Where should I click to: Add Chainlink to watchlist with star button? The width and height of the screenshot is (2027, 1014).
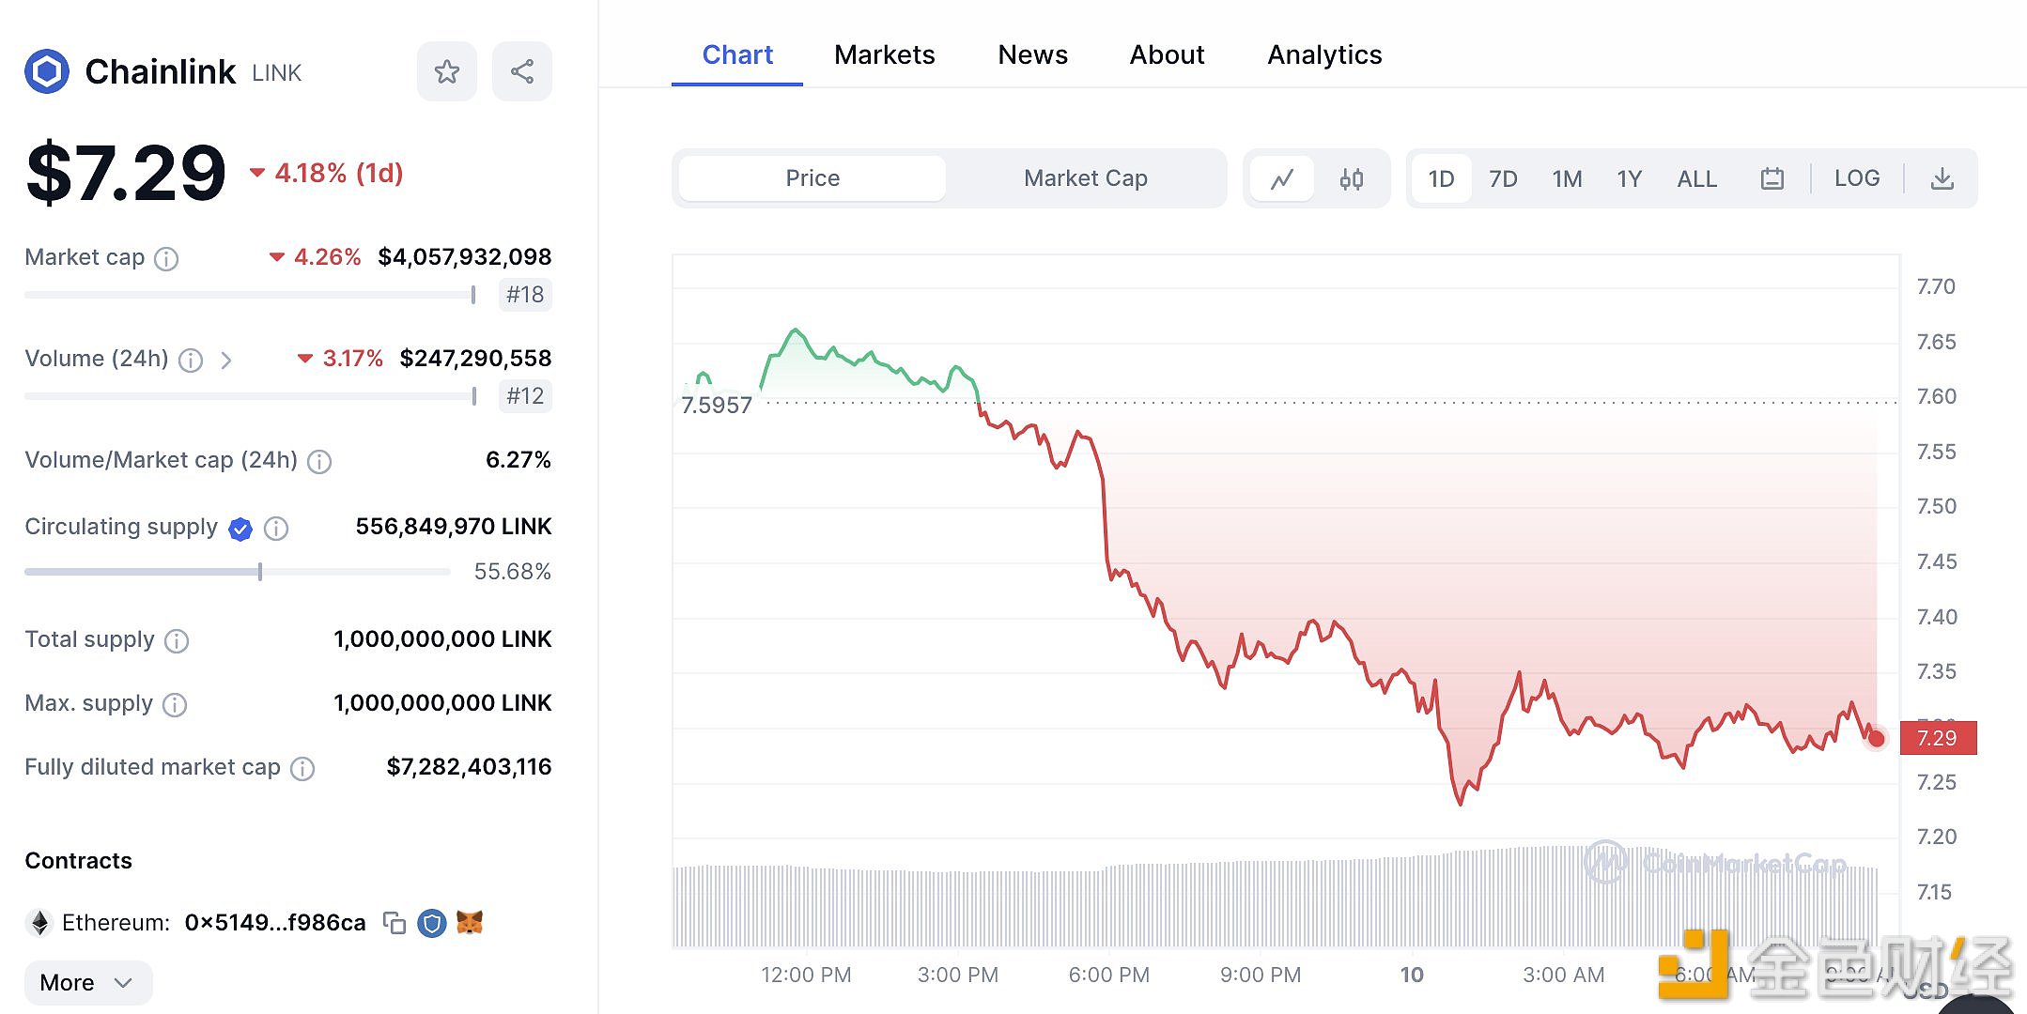[447, 71]
